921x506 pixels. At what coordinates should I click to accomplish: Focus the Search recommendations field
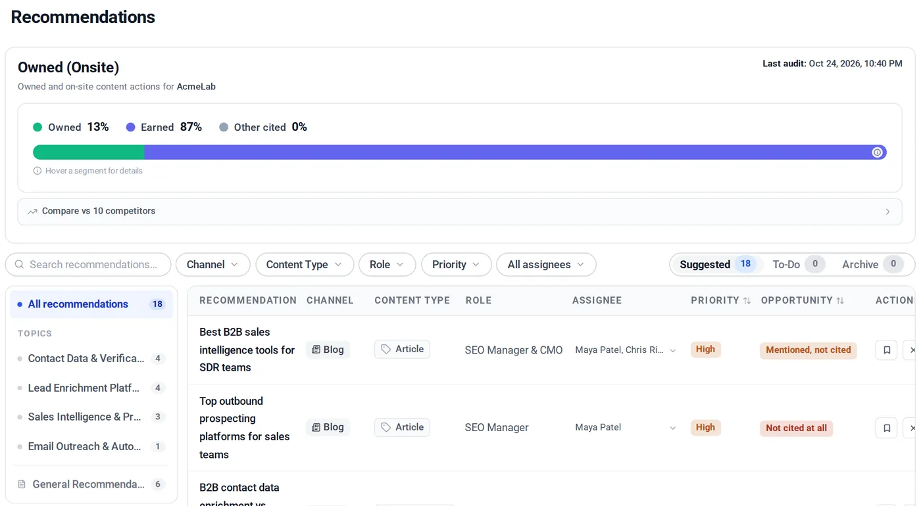click(x=88, y=264)
